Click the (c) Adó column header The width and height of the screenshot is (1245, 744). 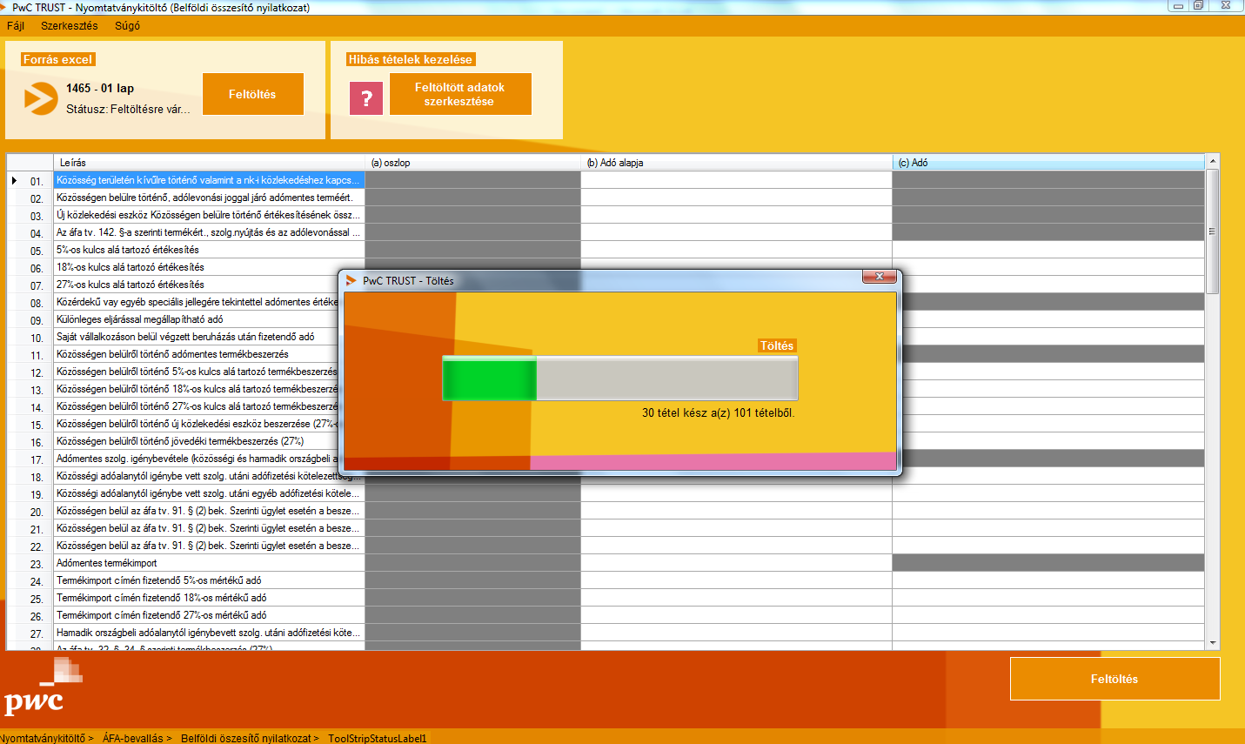[1048, 163]
